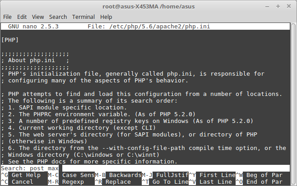Image resolution: width=297 pixels, height=186 pixels.
Task: Click the [PHP] section header line
Action: point(10,40)
